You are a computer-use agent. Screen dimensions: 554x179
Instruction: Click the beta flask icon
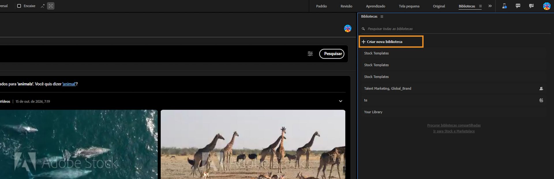504,6
